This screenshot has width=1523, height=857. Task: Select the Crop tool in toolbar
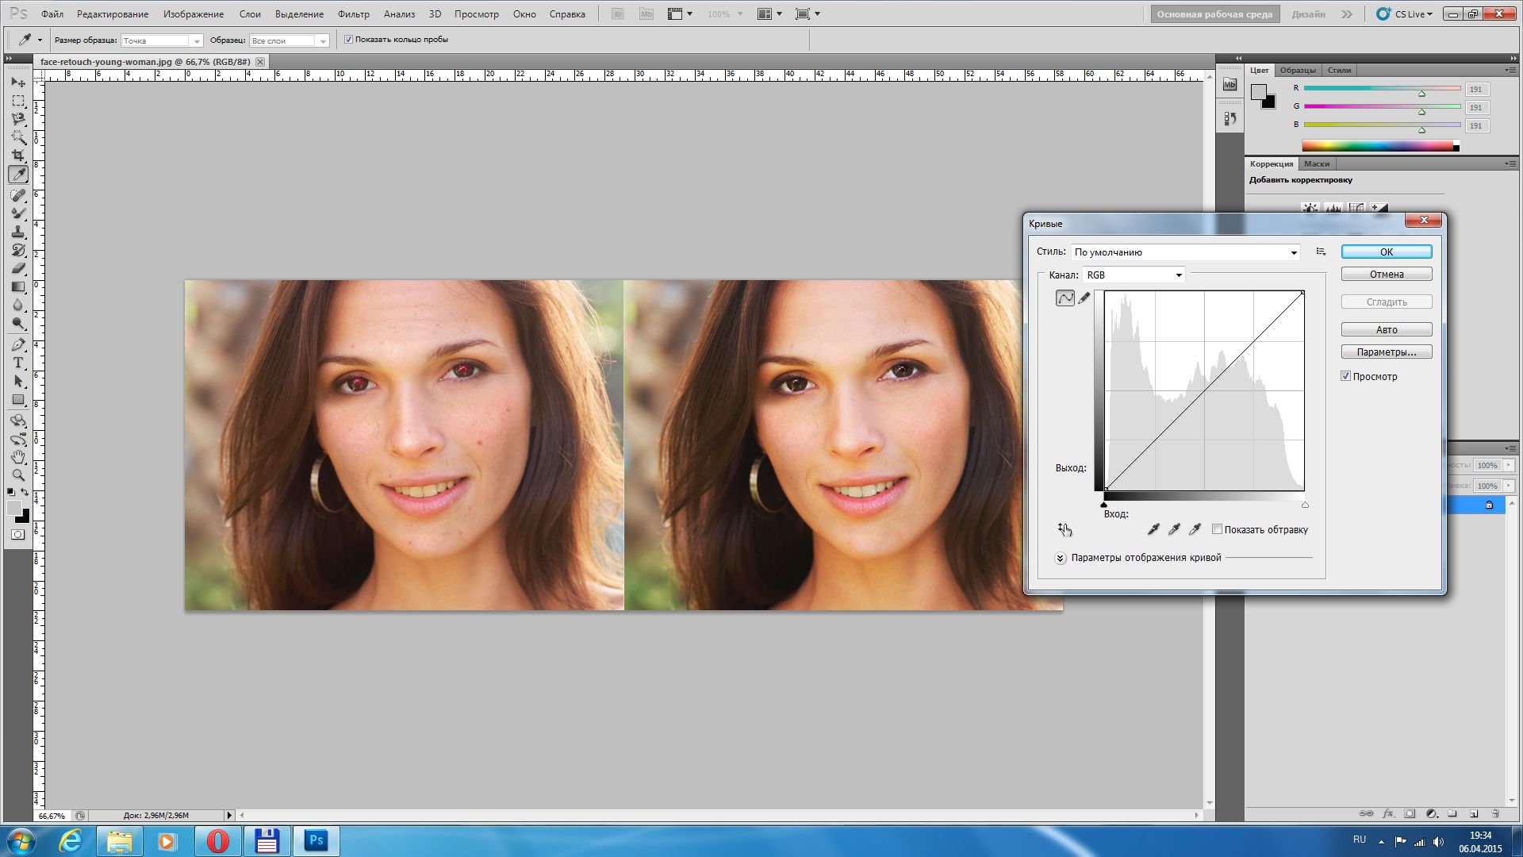tap(18, 156)
